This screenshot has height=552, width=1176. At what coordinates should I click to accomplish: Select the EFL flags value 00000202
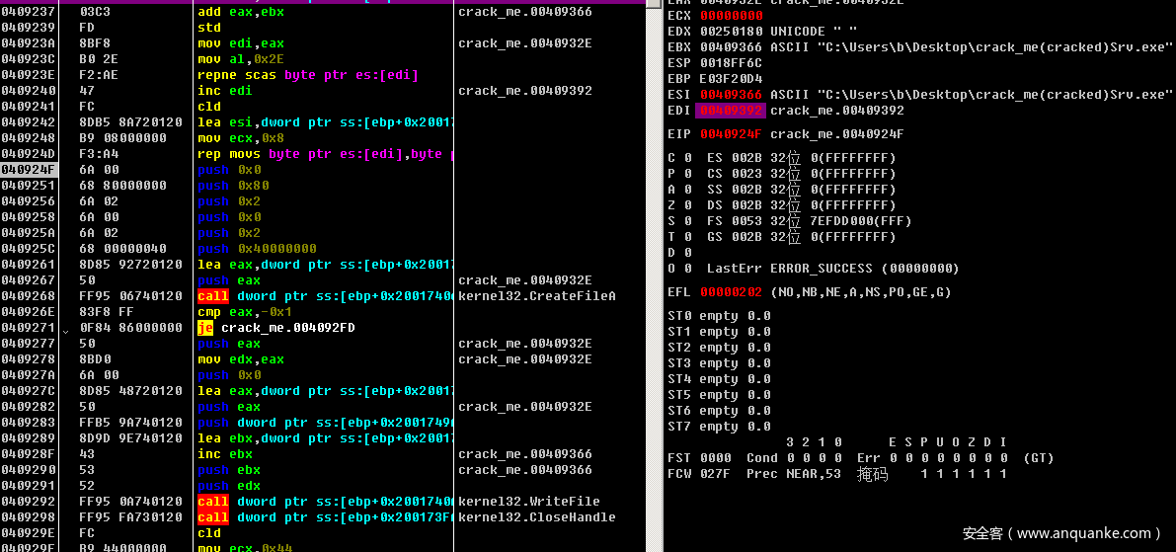(732, 292)
